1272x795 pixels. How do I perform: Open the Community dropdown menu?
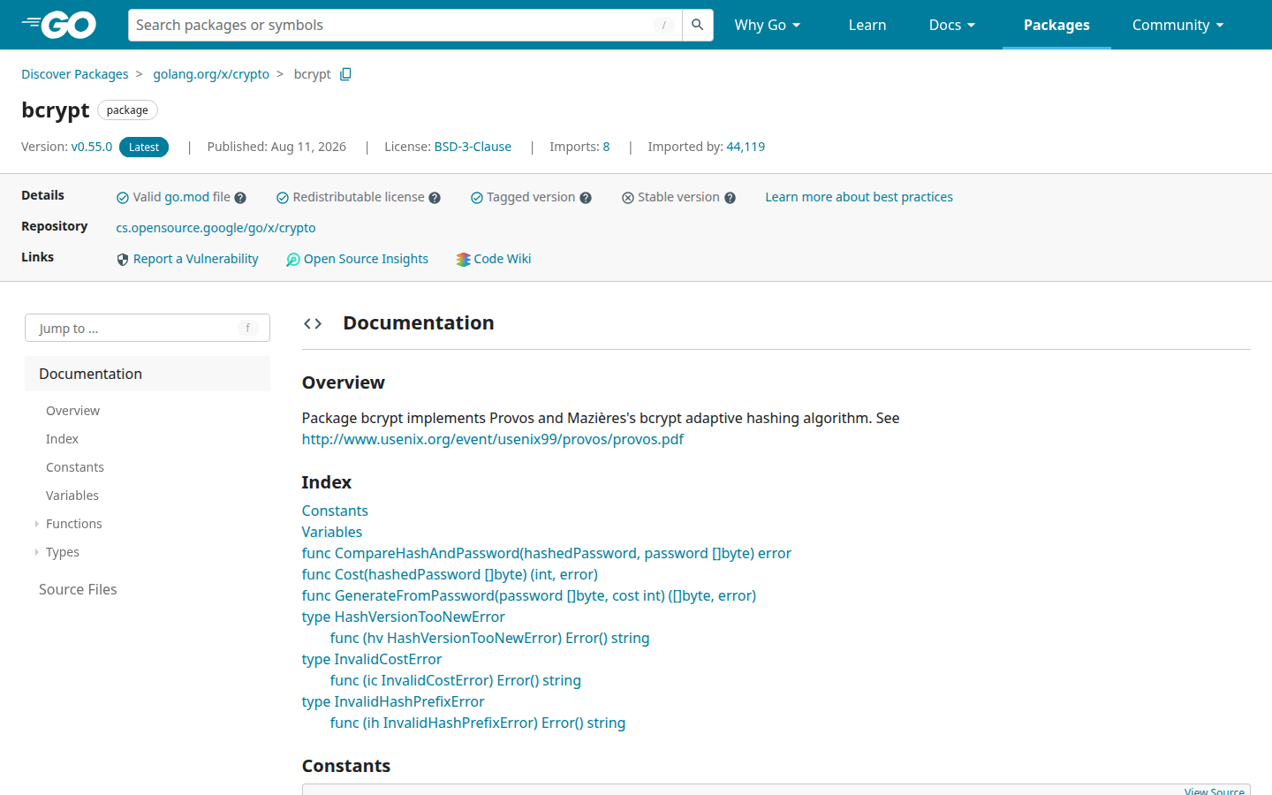point(1178,25)
